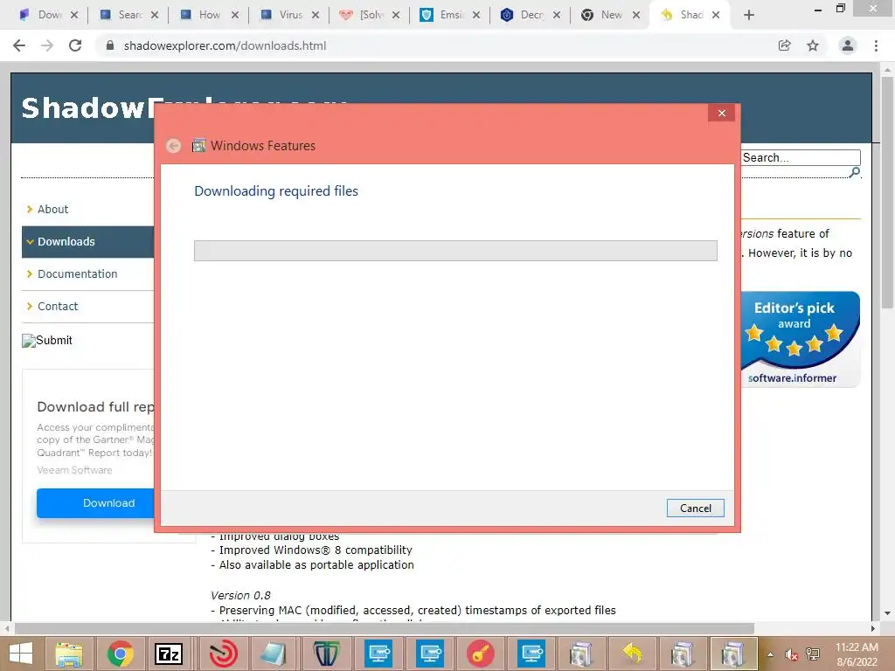Viewport: 895px width, 671px height.
Task: Click the Chrome forward arrow
Action: click(47, 45)
